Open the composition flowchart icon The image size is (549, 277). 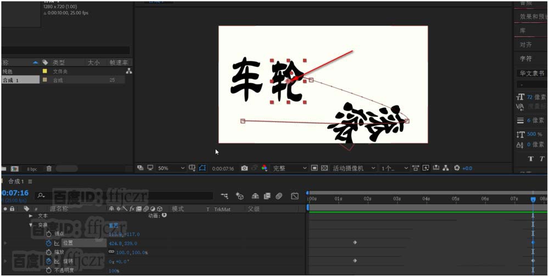pyautogui.click(x=446, y=168)
